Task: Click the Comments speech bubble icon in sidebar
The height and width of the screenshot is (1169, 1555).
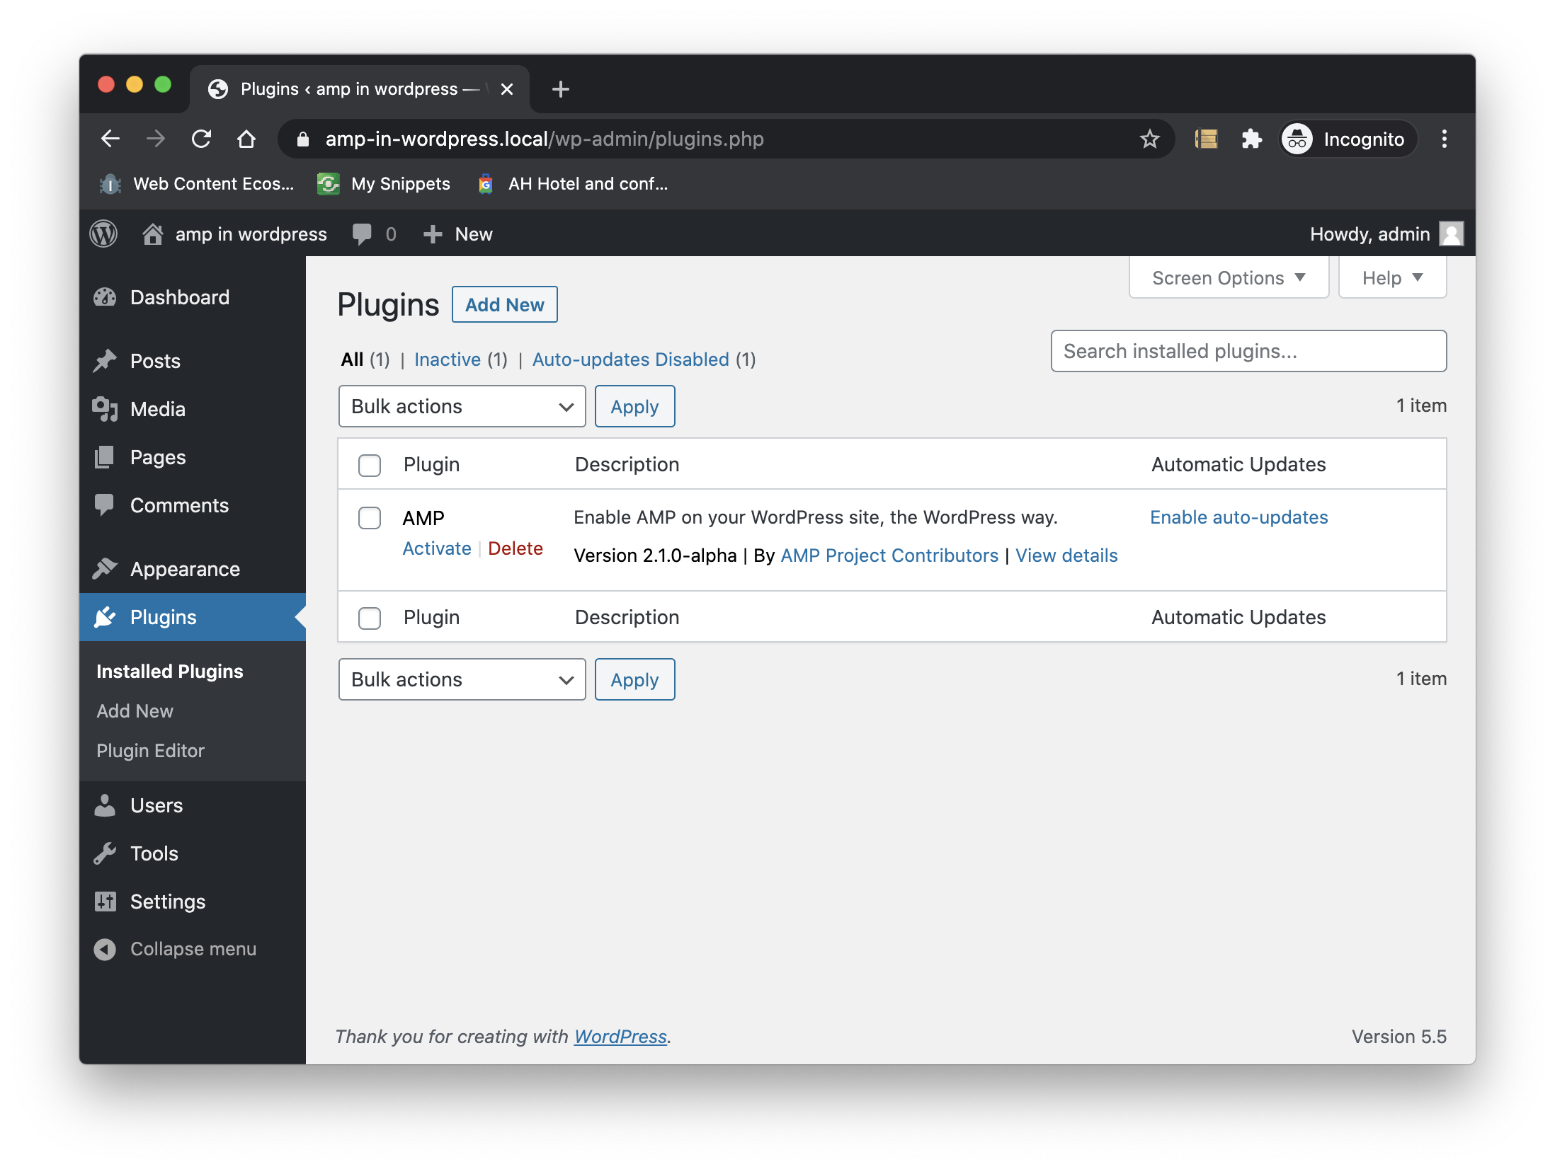Action: tap(106, 505)
